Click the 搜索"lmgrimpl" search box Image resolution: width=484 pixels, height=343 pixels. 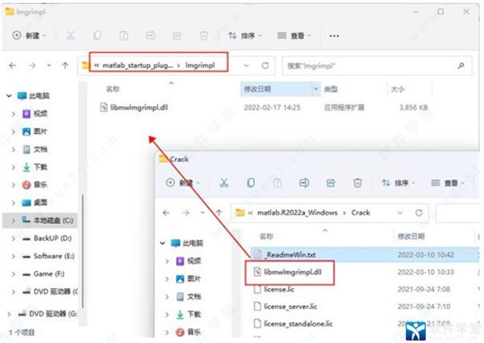[x=375, y=65]
